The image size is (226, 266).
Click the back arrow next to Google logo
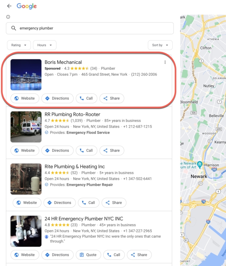point(9,6)
